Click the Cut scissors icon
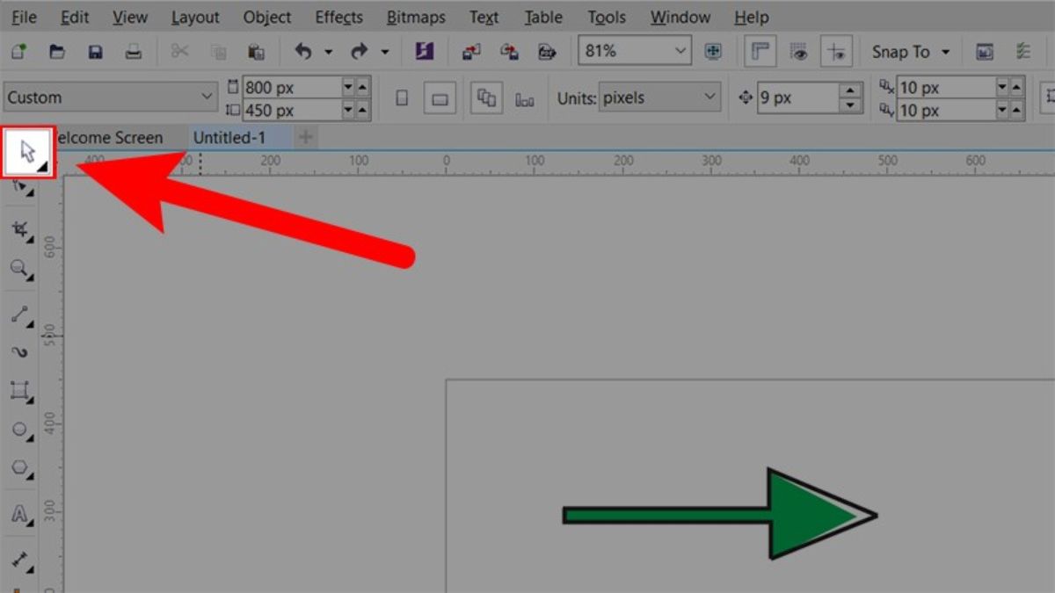The image size is (1055, 593). point(180,52)
